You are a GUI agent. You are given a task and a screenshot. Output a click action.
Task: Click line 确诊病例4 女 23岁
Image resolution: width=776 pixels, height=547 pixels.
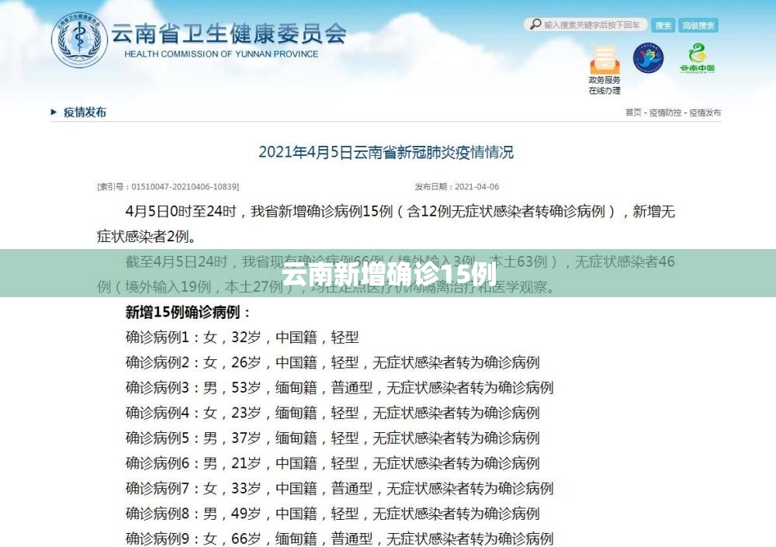(333, 413)
